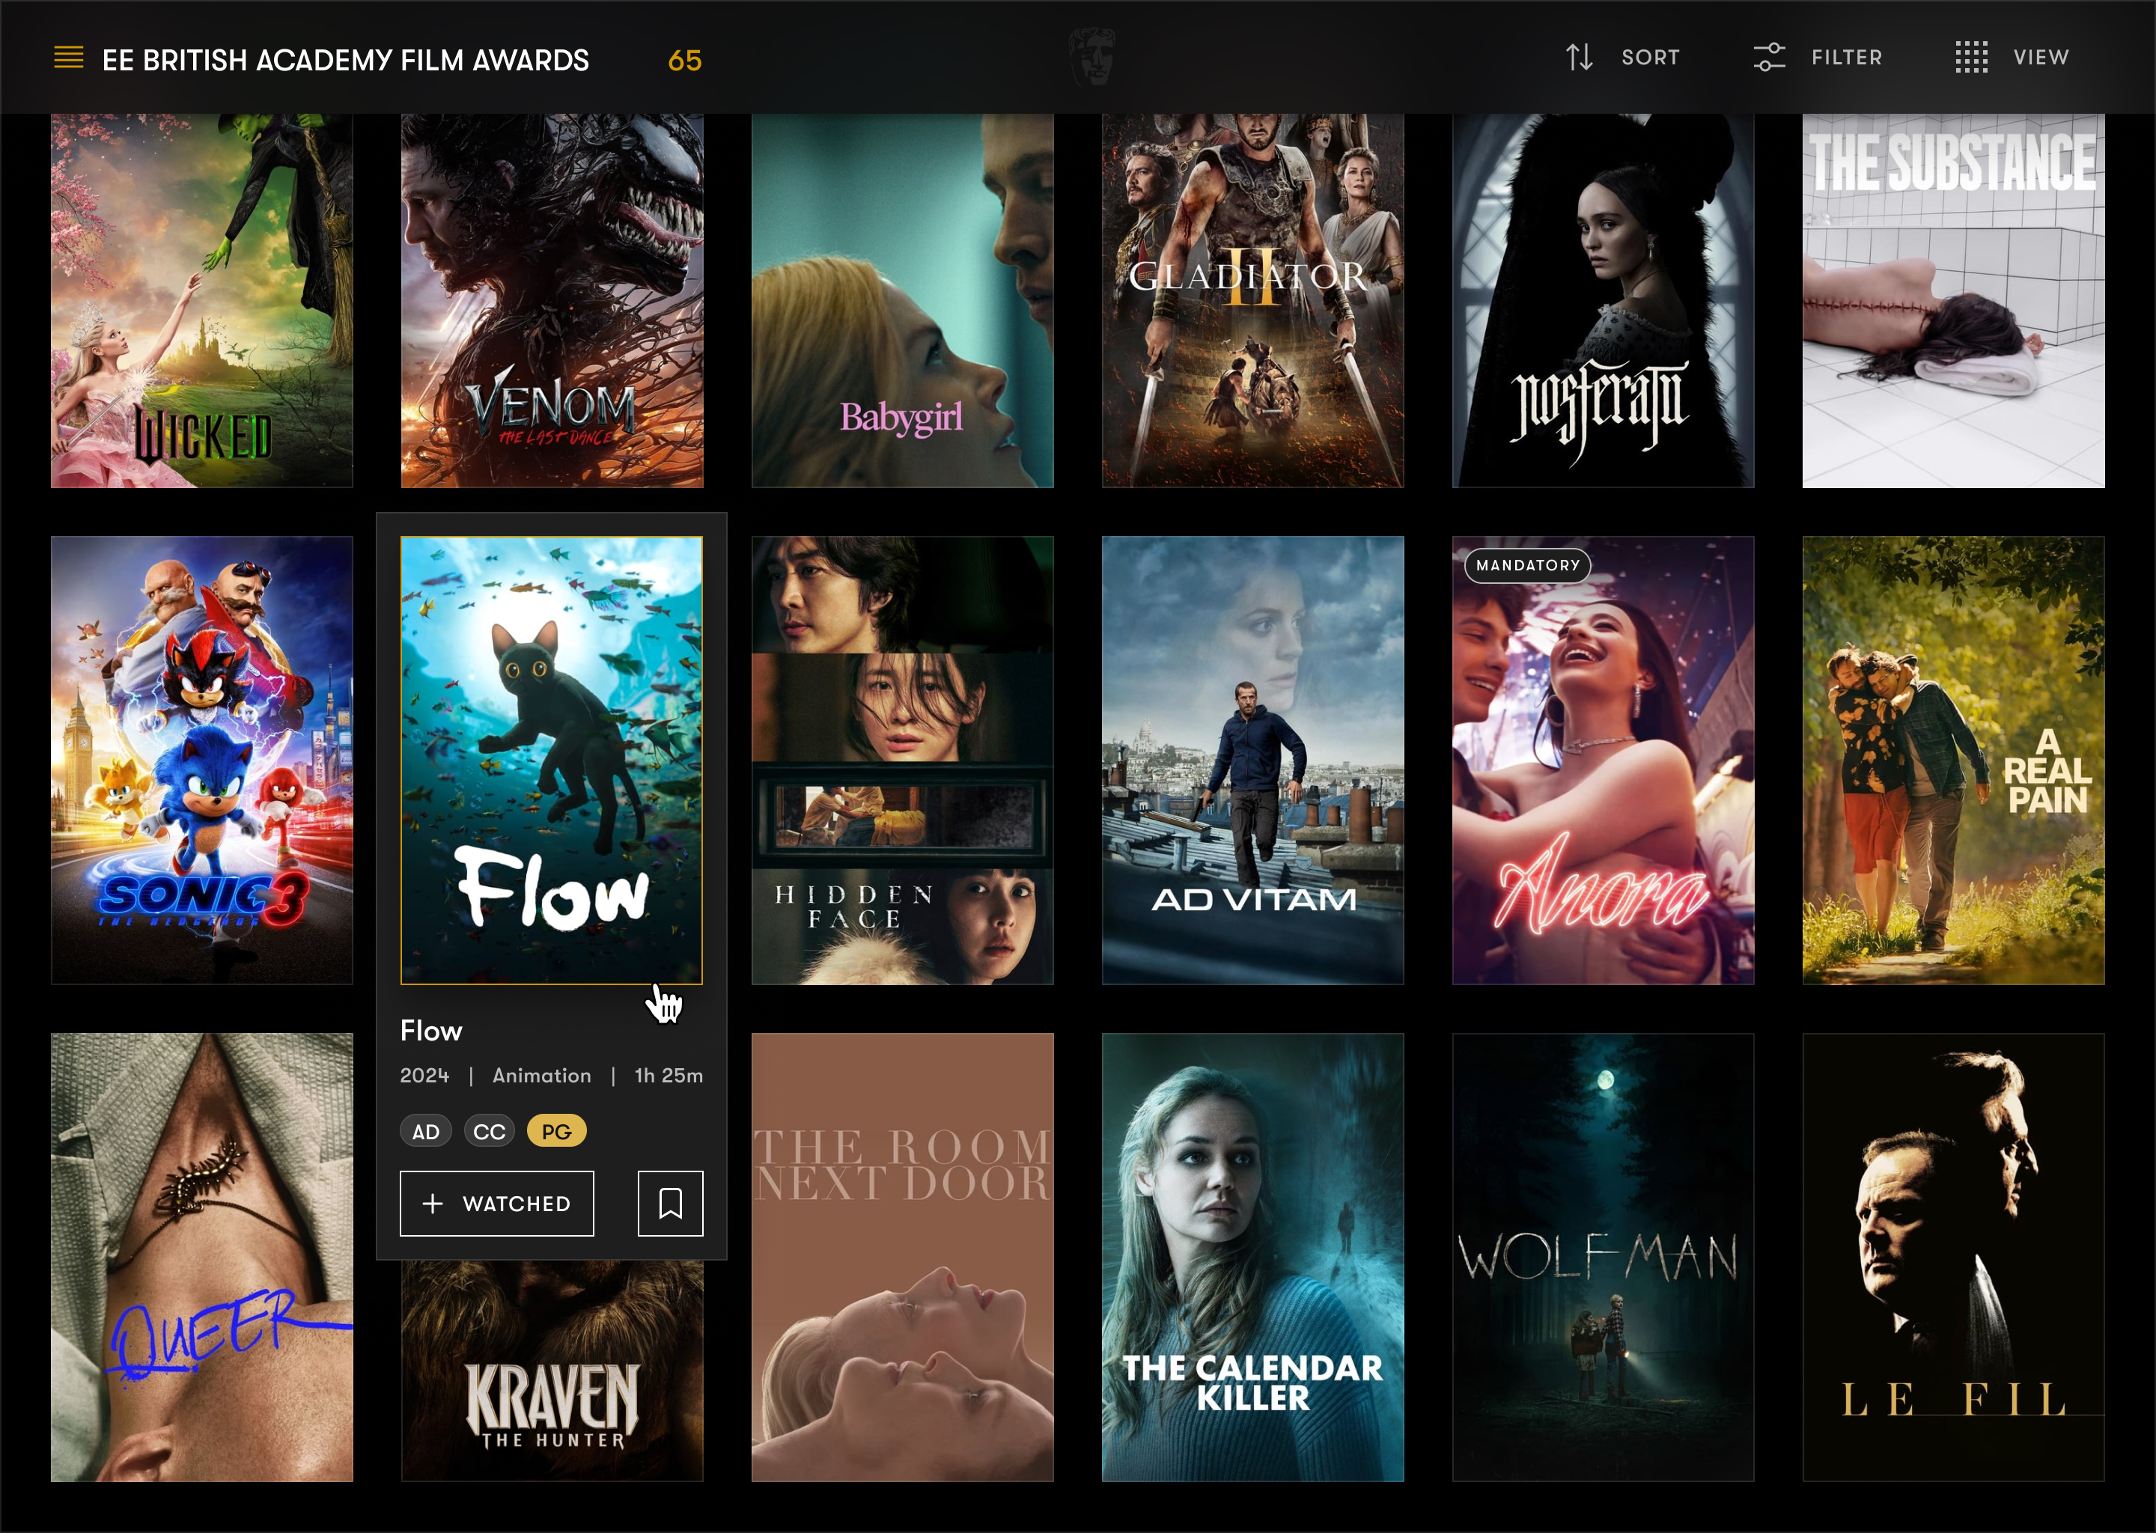Open the Nosferatu poster

(1603, 300)
